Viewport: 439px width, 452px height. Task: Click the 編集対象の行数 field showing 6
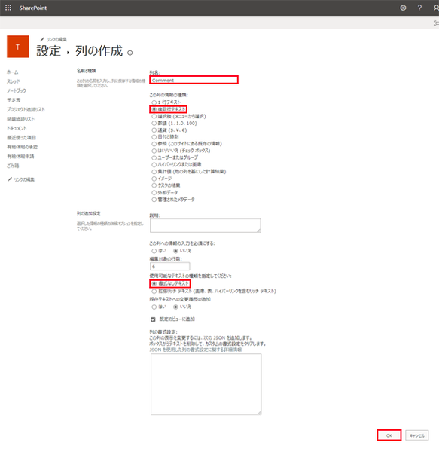(170, 266)
